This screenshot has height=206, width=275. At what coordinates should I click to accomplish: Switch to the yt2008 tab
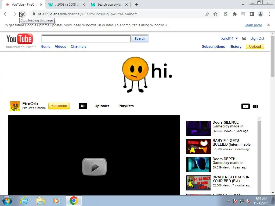coord(67,5)
